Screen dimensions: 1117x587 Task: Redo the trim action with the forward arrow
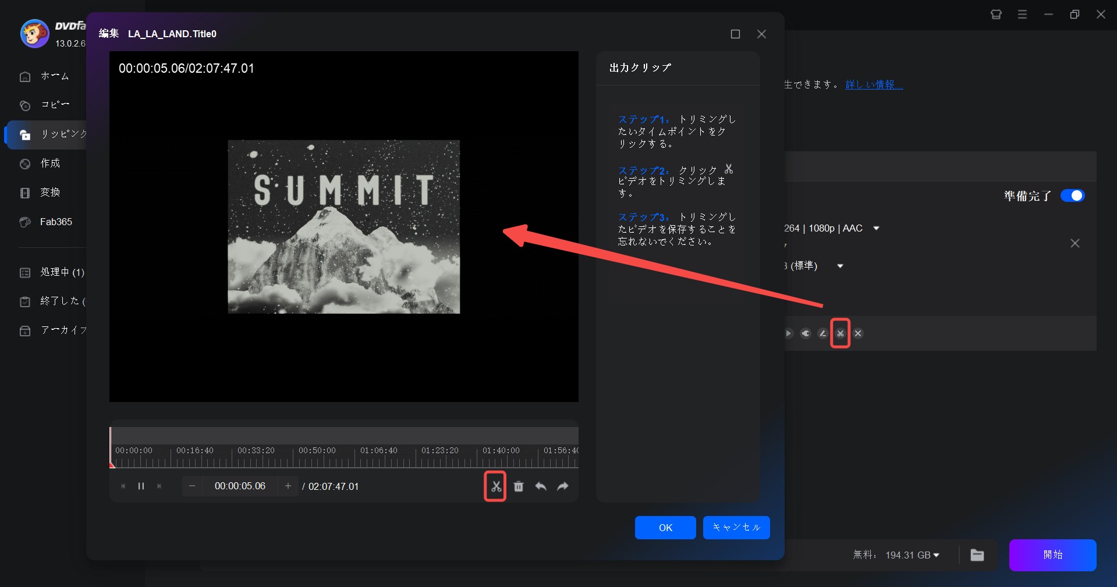[563, 486]
